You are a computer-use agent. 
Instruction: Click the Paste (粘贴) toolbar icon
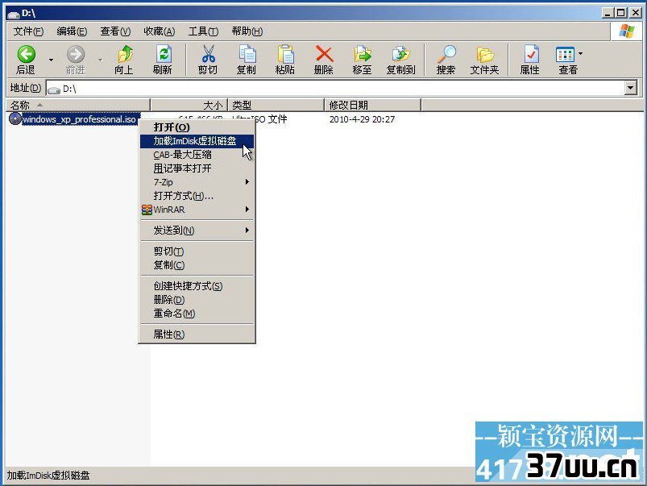[x=285, y=54]
